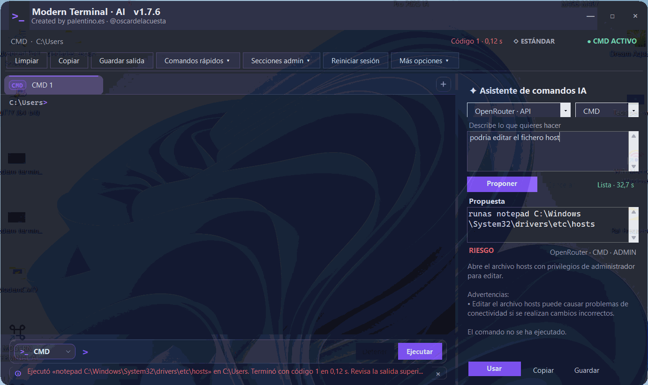Run the command with Ejecutar
This screenshot has height=385, width=648.
(x=420, y=352)
